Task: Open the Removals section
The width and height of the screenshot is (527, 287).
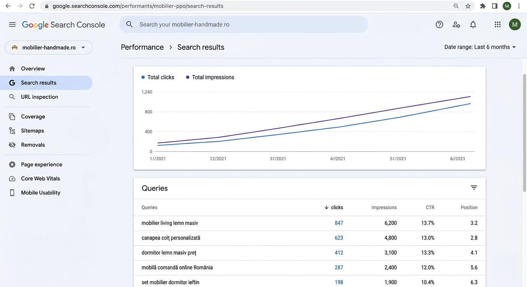Action: pyautogui.click(x=46, y=145)
